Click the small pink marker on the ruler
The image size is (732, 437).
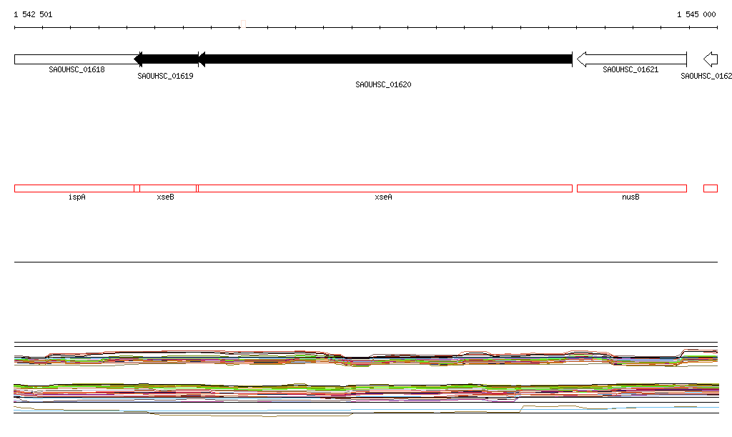(243, 24)
